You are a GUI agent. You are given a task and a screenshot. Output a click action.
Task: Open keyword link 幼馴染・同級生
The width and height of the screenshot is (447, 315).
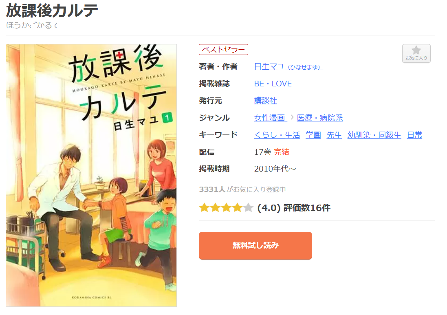[374, 135]
